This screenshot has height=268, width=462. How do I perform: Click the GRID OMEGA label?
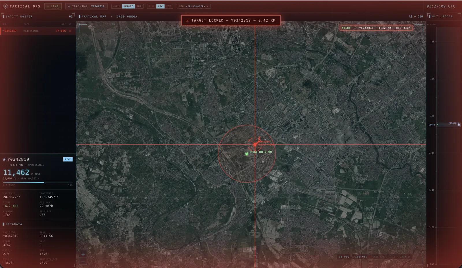coord(127,16)
